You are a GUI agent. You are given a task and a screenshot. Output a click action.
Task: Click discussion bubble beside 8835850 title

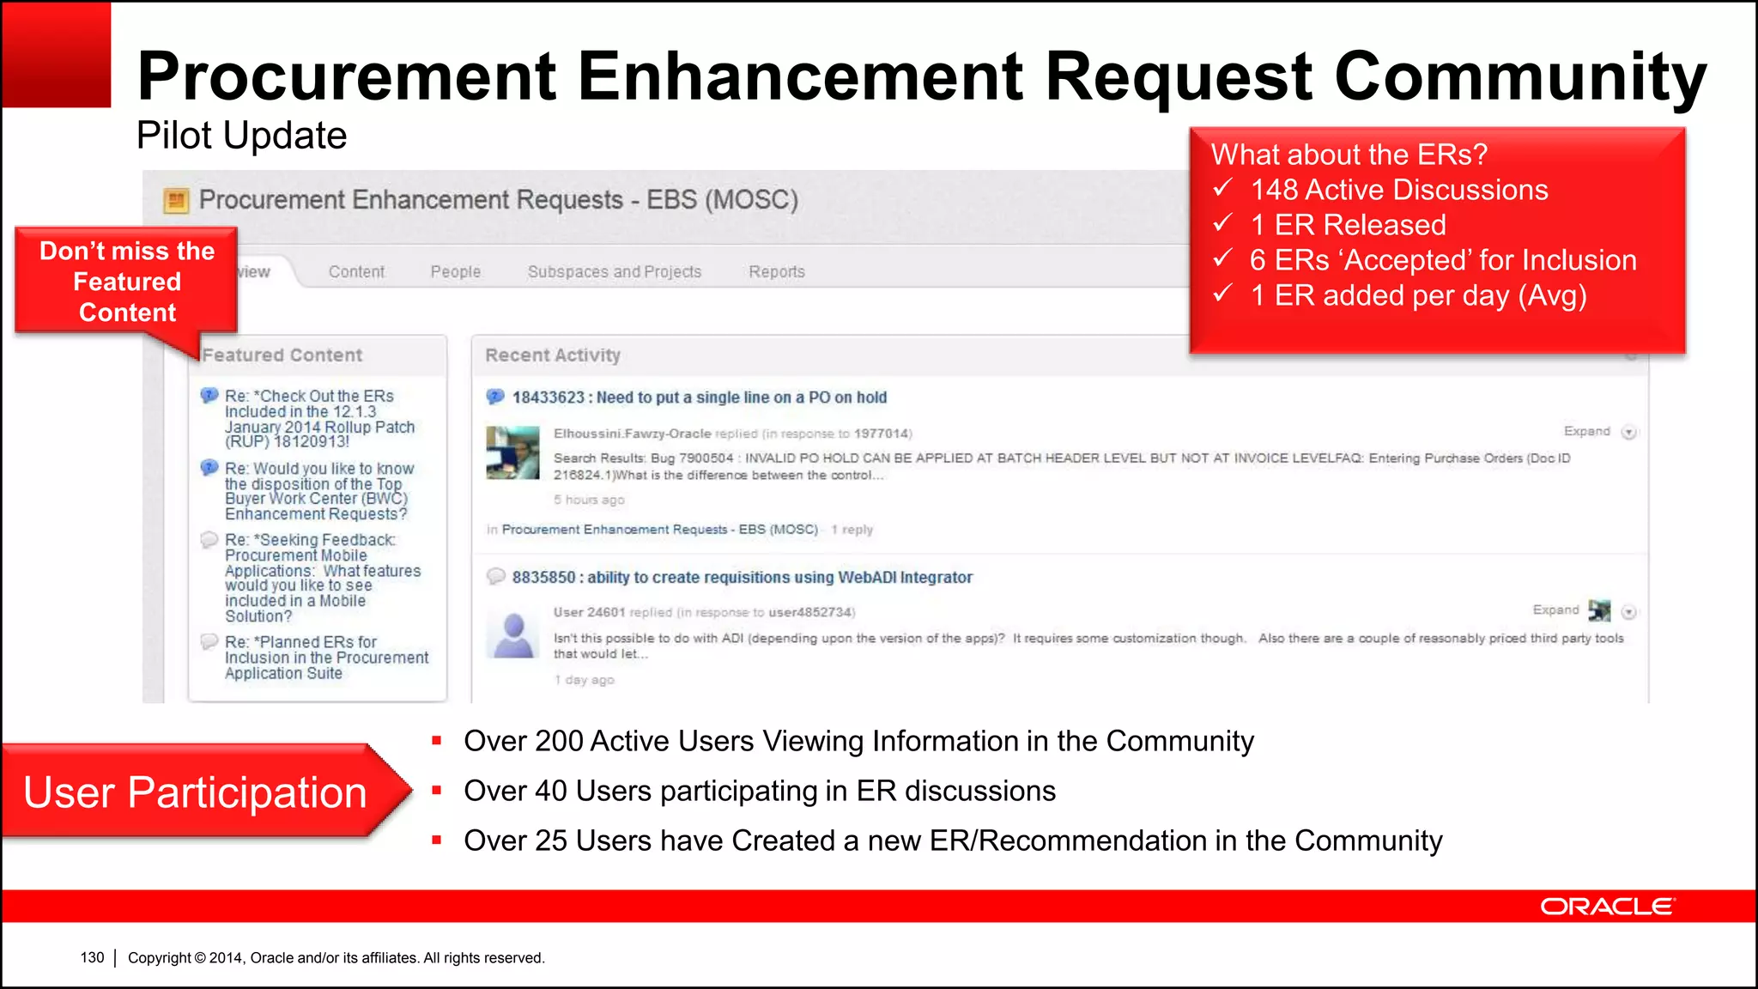(x=495, y=576)
